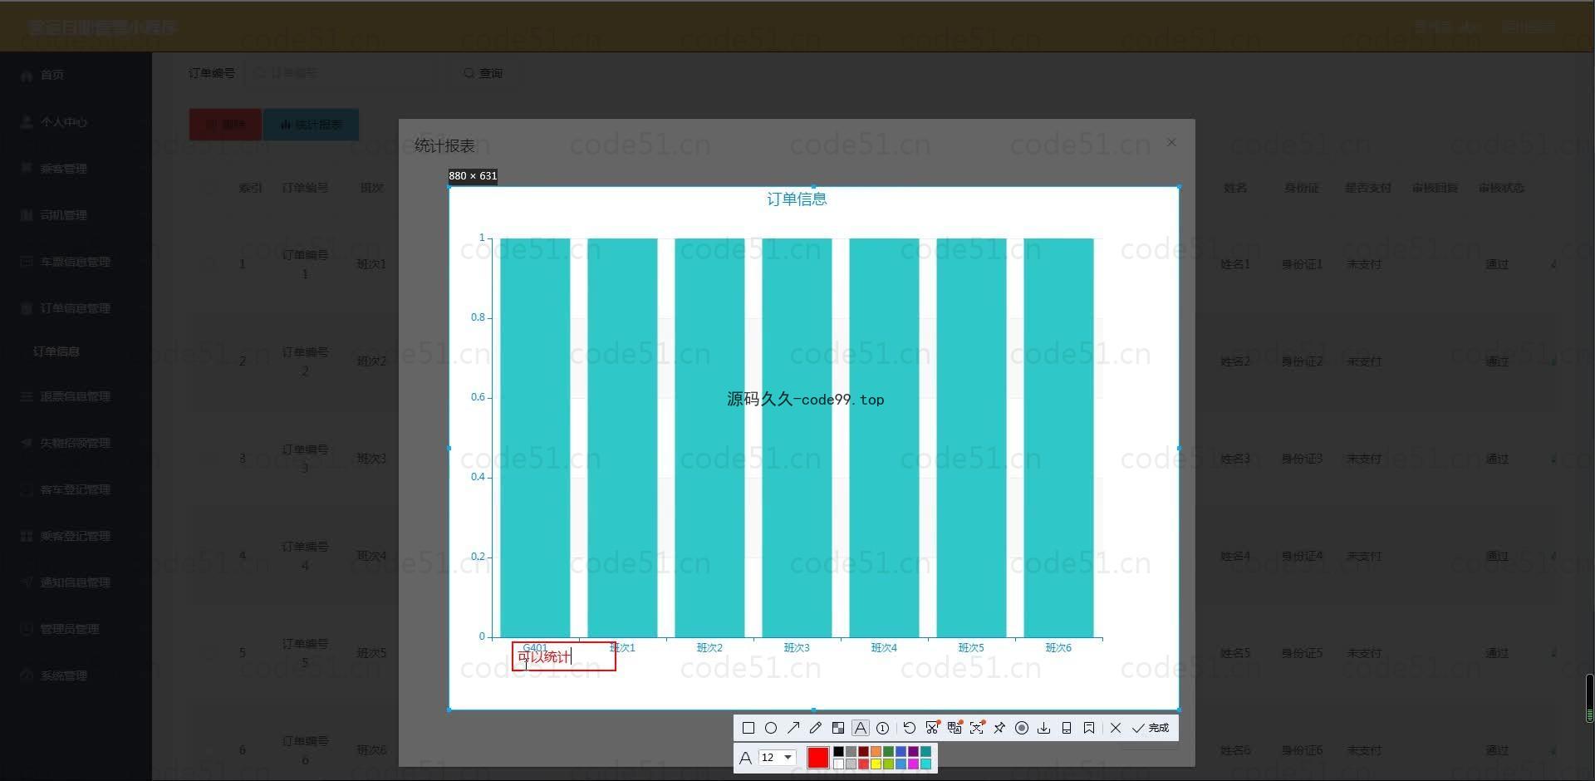
Task: Click the text recognition OCR icon
Action: pyautogui.click(x=977, y=728)
